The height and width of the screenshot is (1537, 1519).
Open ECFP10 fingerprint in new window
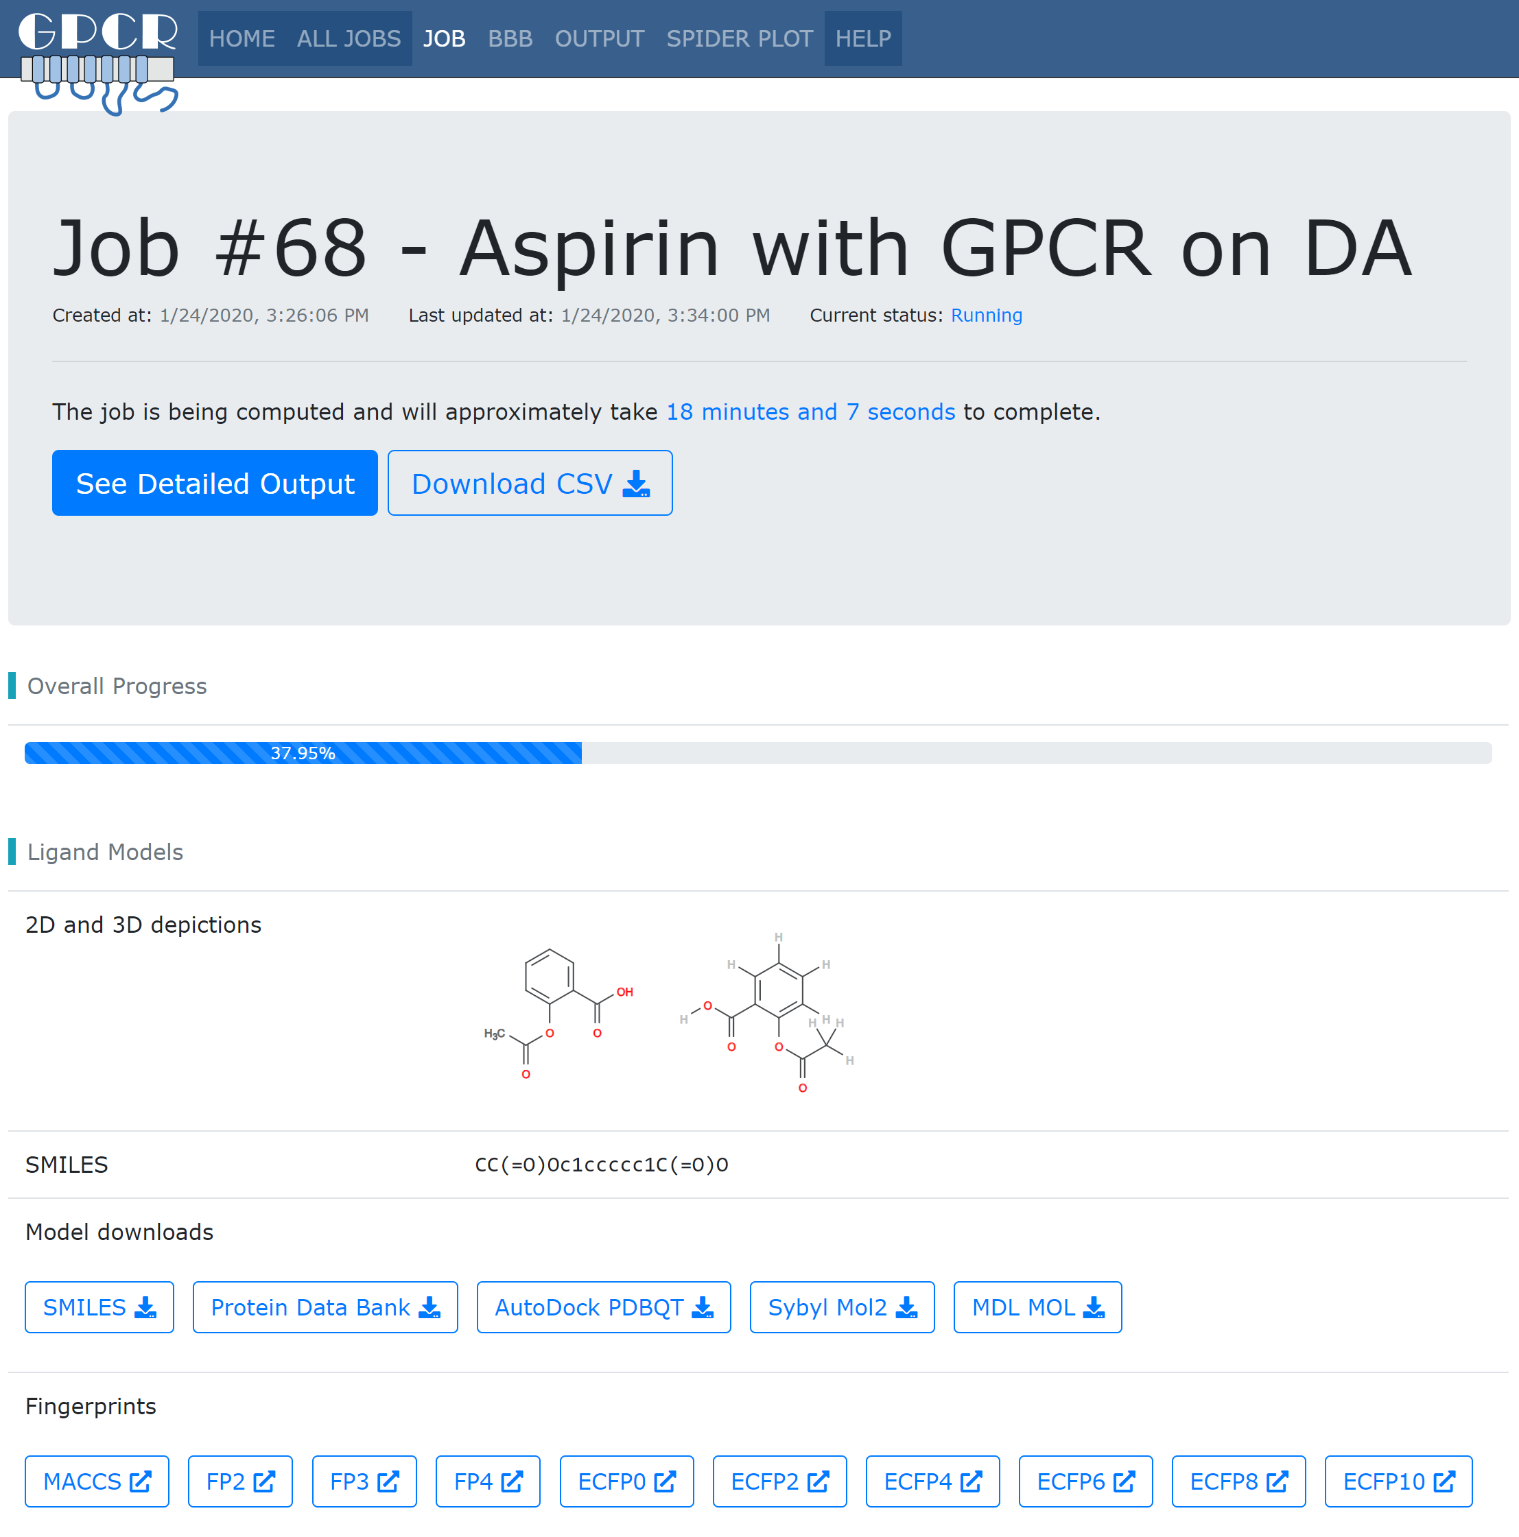click(x=1398, y=1481)
